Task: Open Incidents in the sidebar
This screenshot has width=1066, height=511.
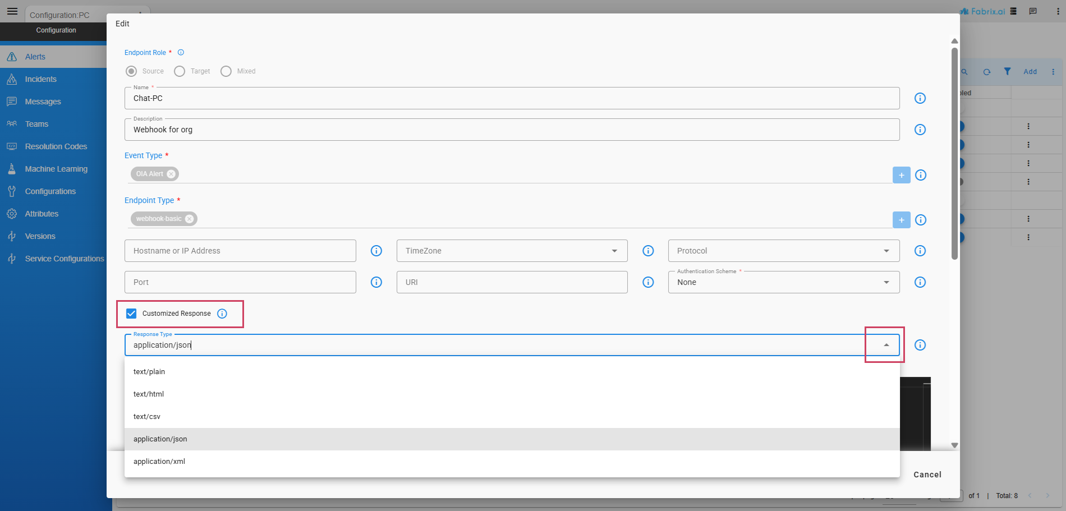Action: 53,79
